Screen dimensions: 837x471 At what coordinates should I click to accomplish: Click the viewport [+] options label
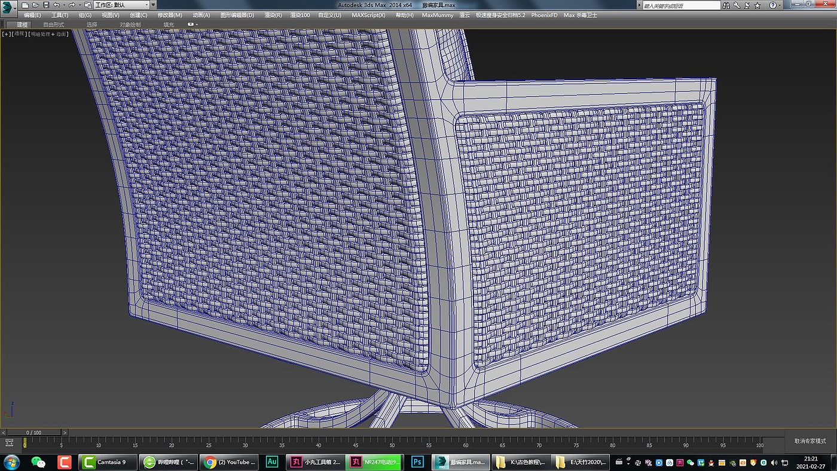coord(7,34)
